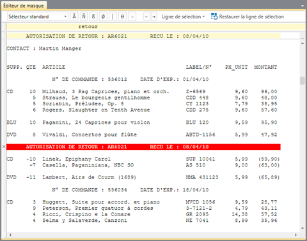
Task: Click the Paganini, 24 Caprices row
Action: (142, 122)
